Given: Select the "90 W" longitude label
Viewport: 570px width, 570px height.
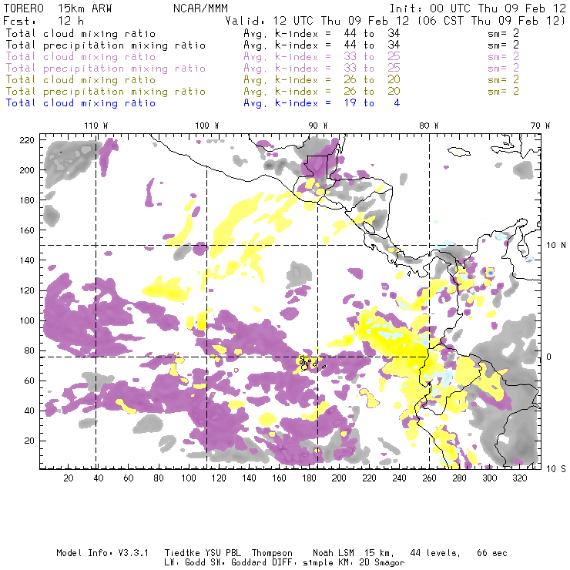Looking at the screenshot, I should point(318,126).
